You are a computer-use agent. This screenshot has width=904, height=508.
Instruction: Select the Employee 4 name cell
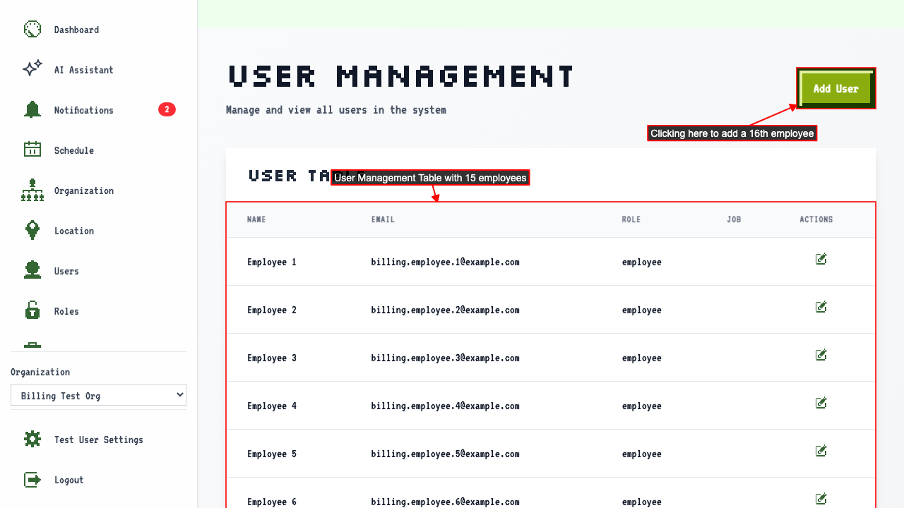pos(272,406)
